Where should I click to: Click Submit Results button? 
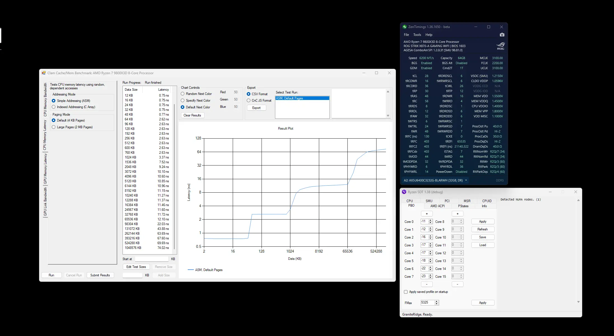100,275
